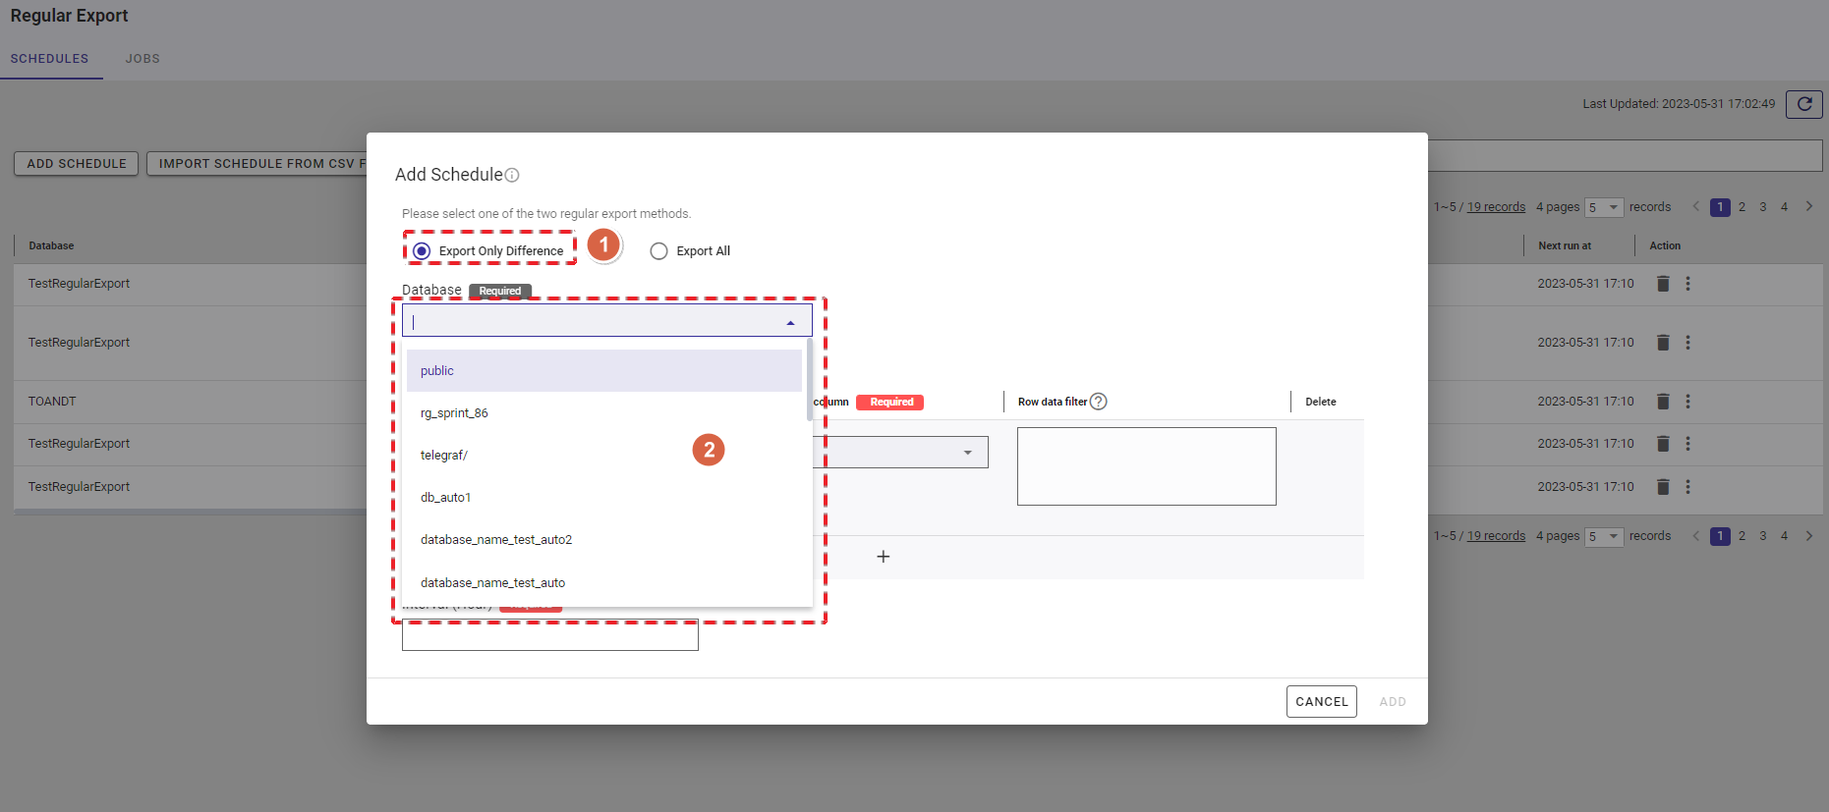Click inside the Row data filter text box

pos(1146,466)
